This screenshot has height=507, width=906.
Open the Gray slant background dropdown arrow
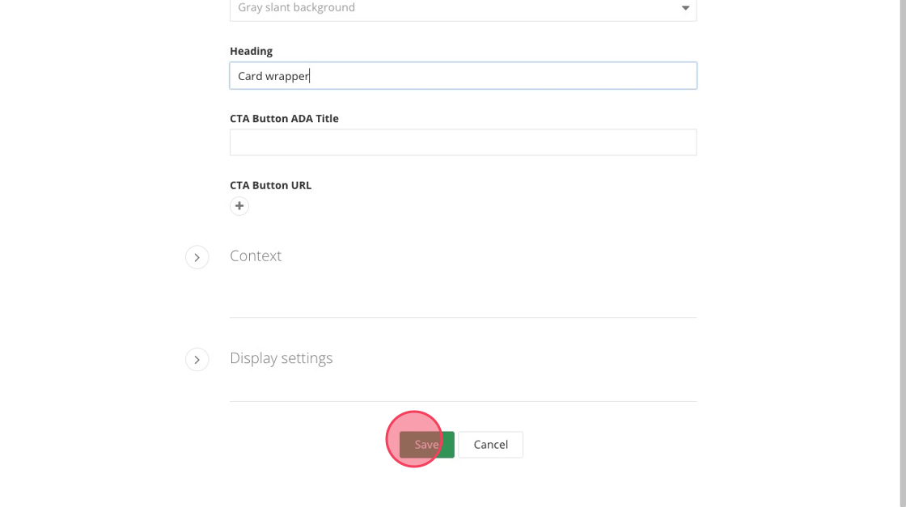(685, 8)
